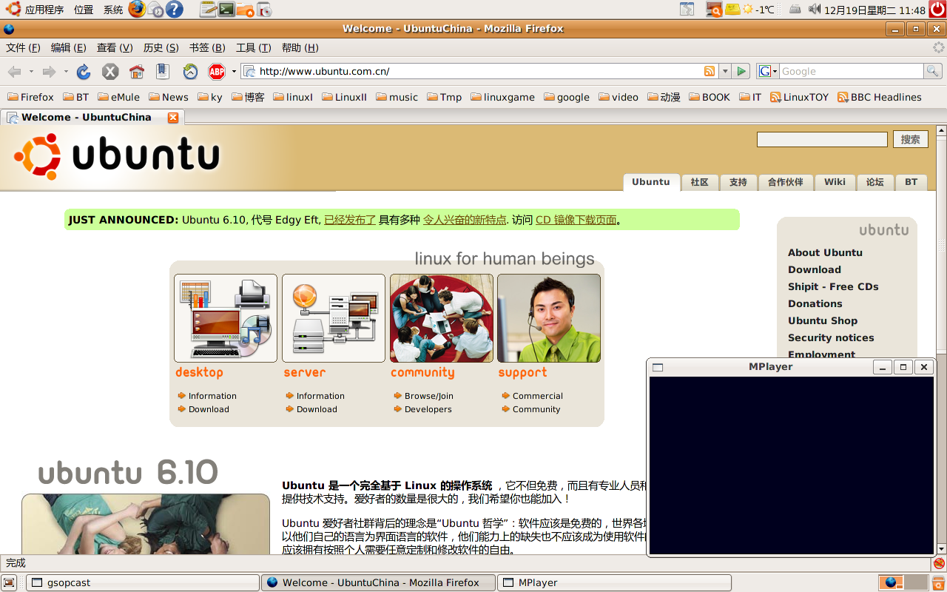Click the reload page icon
947x592 pixels.
tap(84, 71)
